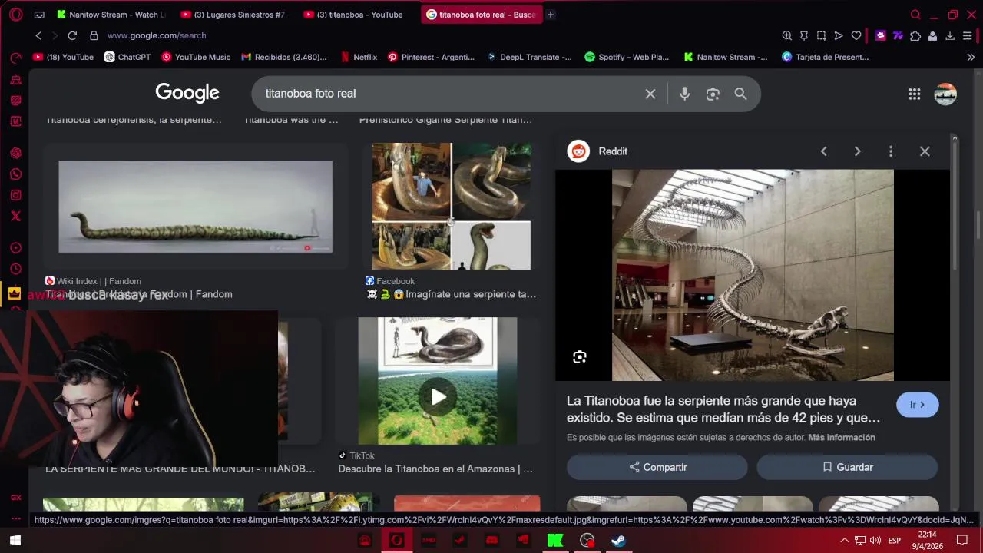The height and width of the screenshot is (553, 983).
Task: Open GX Control speedometer in sidebar
Action: click(x=15, y=58)
